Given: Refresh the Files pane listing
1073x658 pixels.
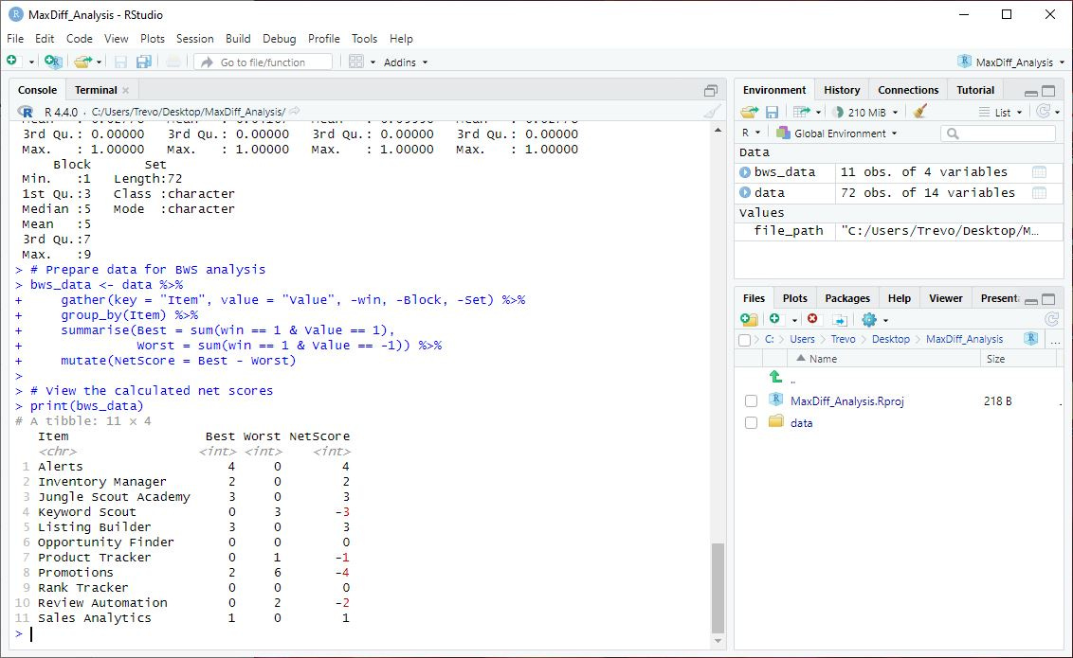Looking at the screenshot, I should pyautogui.click(x=1051, y=319).
